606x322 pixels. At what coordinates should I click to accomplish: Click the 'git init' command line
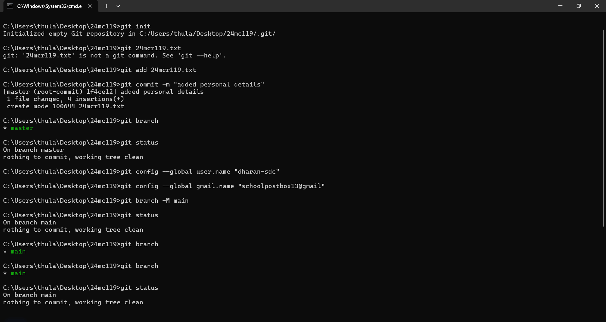click(77, 26)
